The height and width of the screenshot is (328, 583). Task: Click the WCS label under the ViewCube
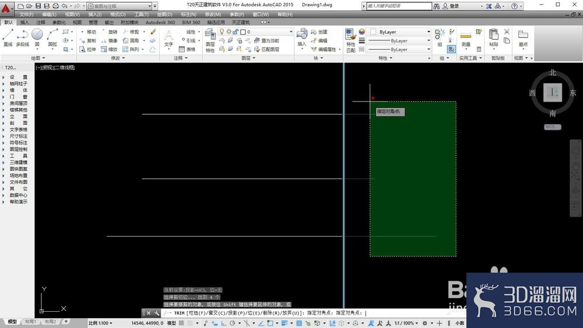click(x=552, y=126)
